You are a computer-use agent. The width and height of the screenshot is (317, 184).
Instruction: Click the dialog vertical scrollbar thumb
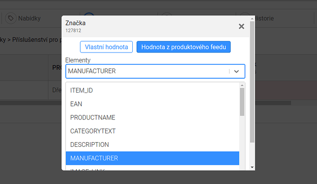(252, 82)
